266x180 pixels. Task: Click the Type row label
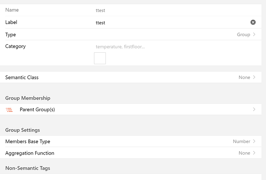[x=10, y=35]
